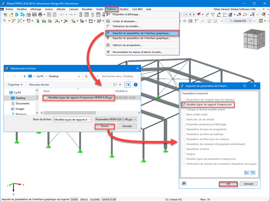Select 'Importer les paramètres de l'interface graphique...'
The height and width of the screenshot is (202, 270).
142,33
